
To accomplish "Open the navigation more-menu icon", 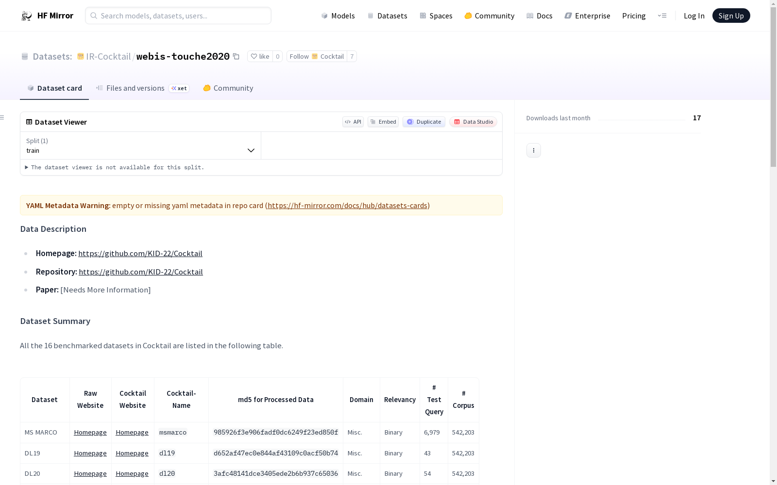I will click(662, 16).
